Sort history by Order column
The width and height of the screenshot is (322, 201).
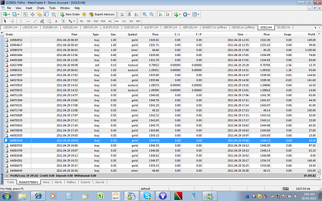(18, 34)
